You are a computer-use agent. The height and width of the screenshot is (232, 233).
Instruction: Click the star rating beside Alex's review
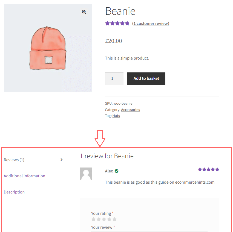coord(208,169)
